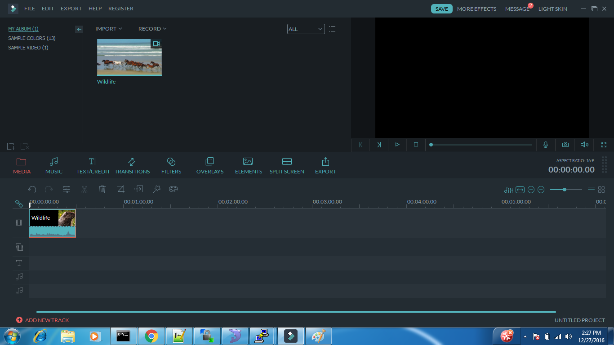
Task: Select the Filters tool icon
Action: coord(171,161)
